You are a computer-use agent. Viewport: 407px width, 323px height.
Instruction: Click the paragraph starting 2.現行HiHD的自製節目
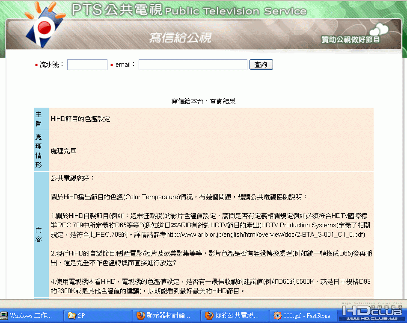coord(211,258)
